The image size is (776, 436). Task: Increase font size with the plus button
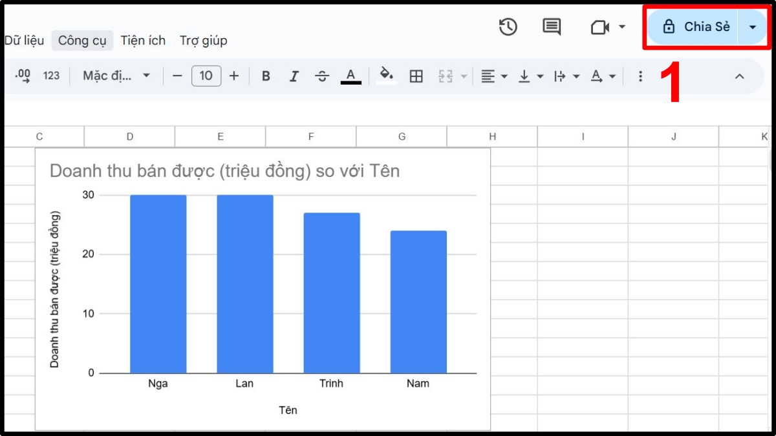point(234,76)
